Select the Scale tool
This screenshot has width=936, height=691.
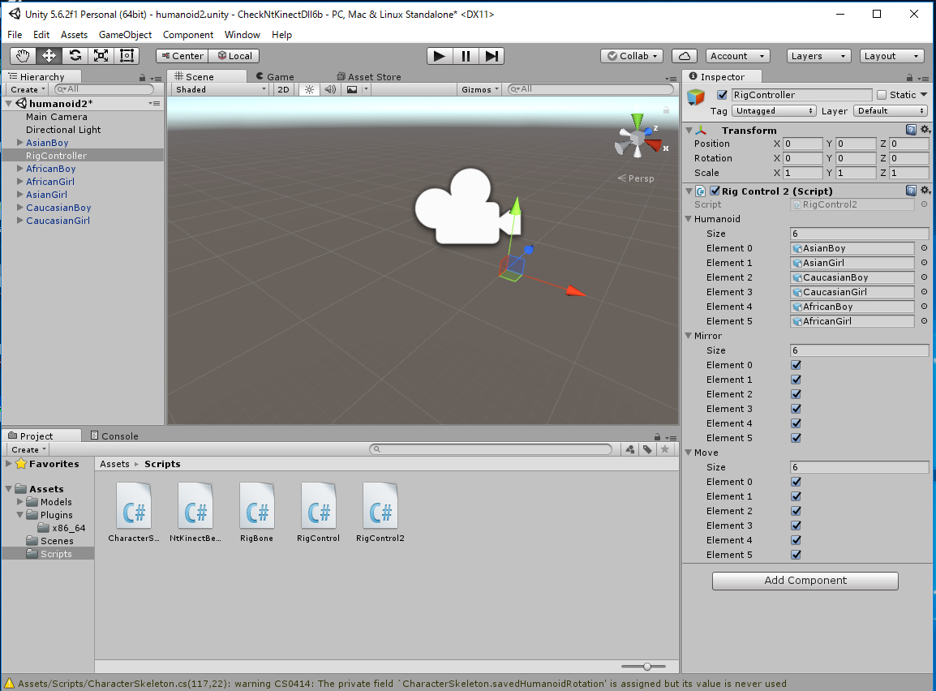point(101,56)
